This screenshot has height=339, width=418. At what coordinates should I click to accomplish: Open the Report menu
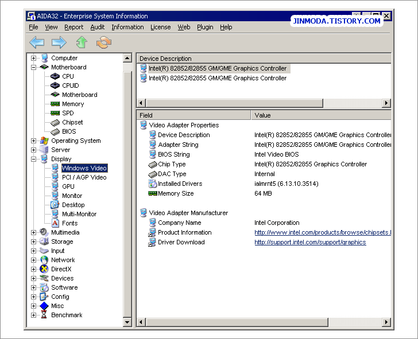point(74,27)
